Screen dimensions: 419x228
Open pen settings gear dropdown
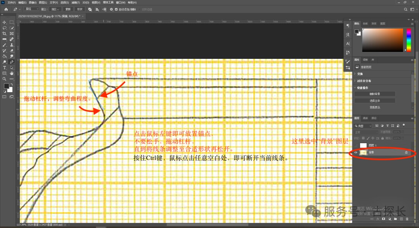point(111,9)
